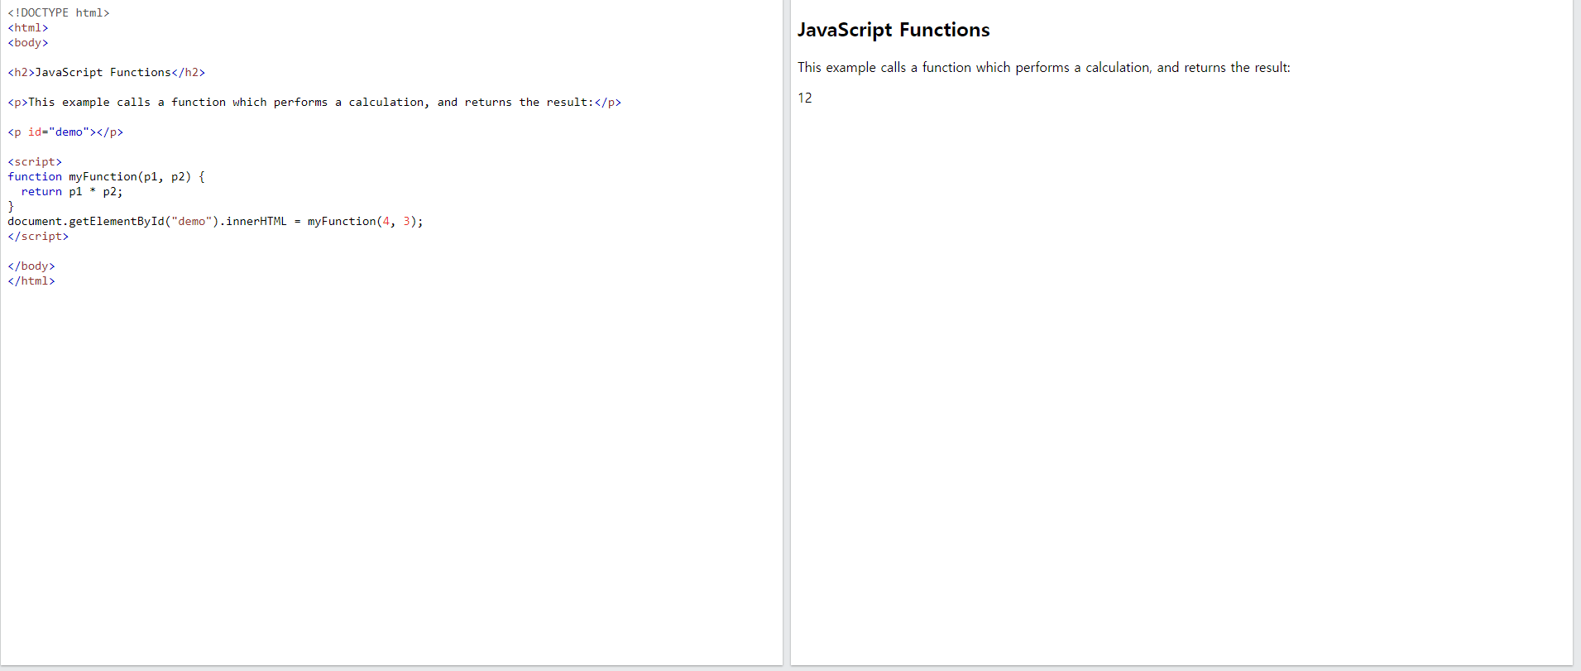1581x671 pixels.
Task: Click the DOCTYPE html line in code
Action: pos(59,12)
